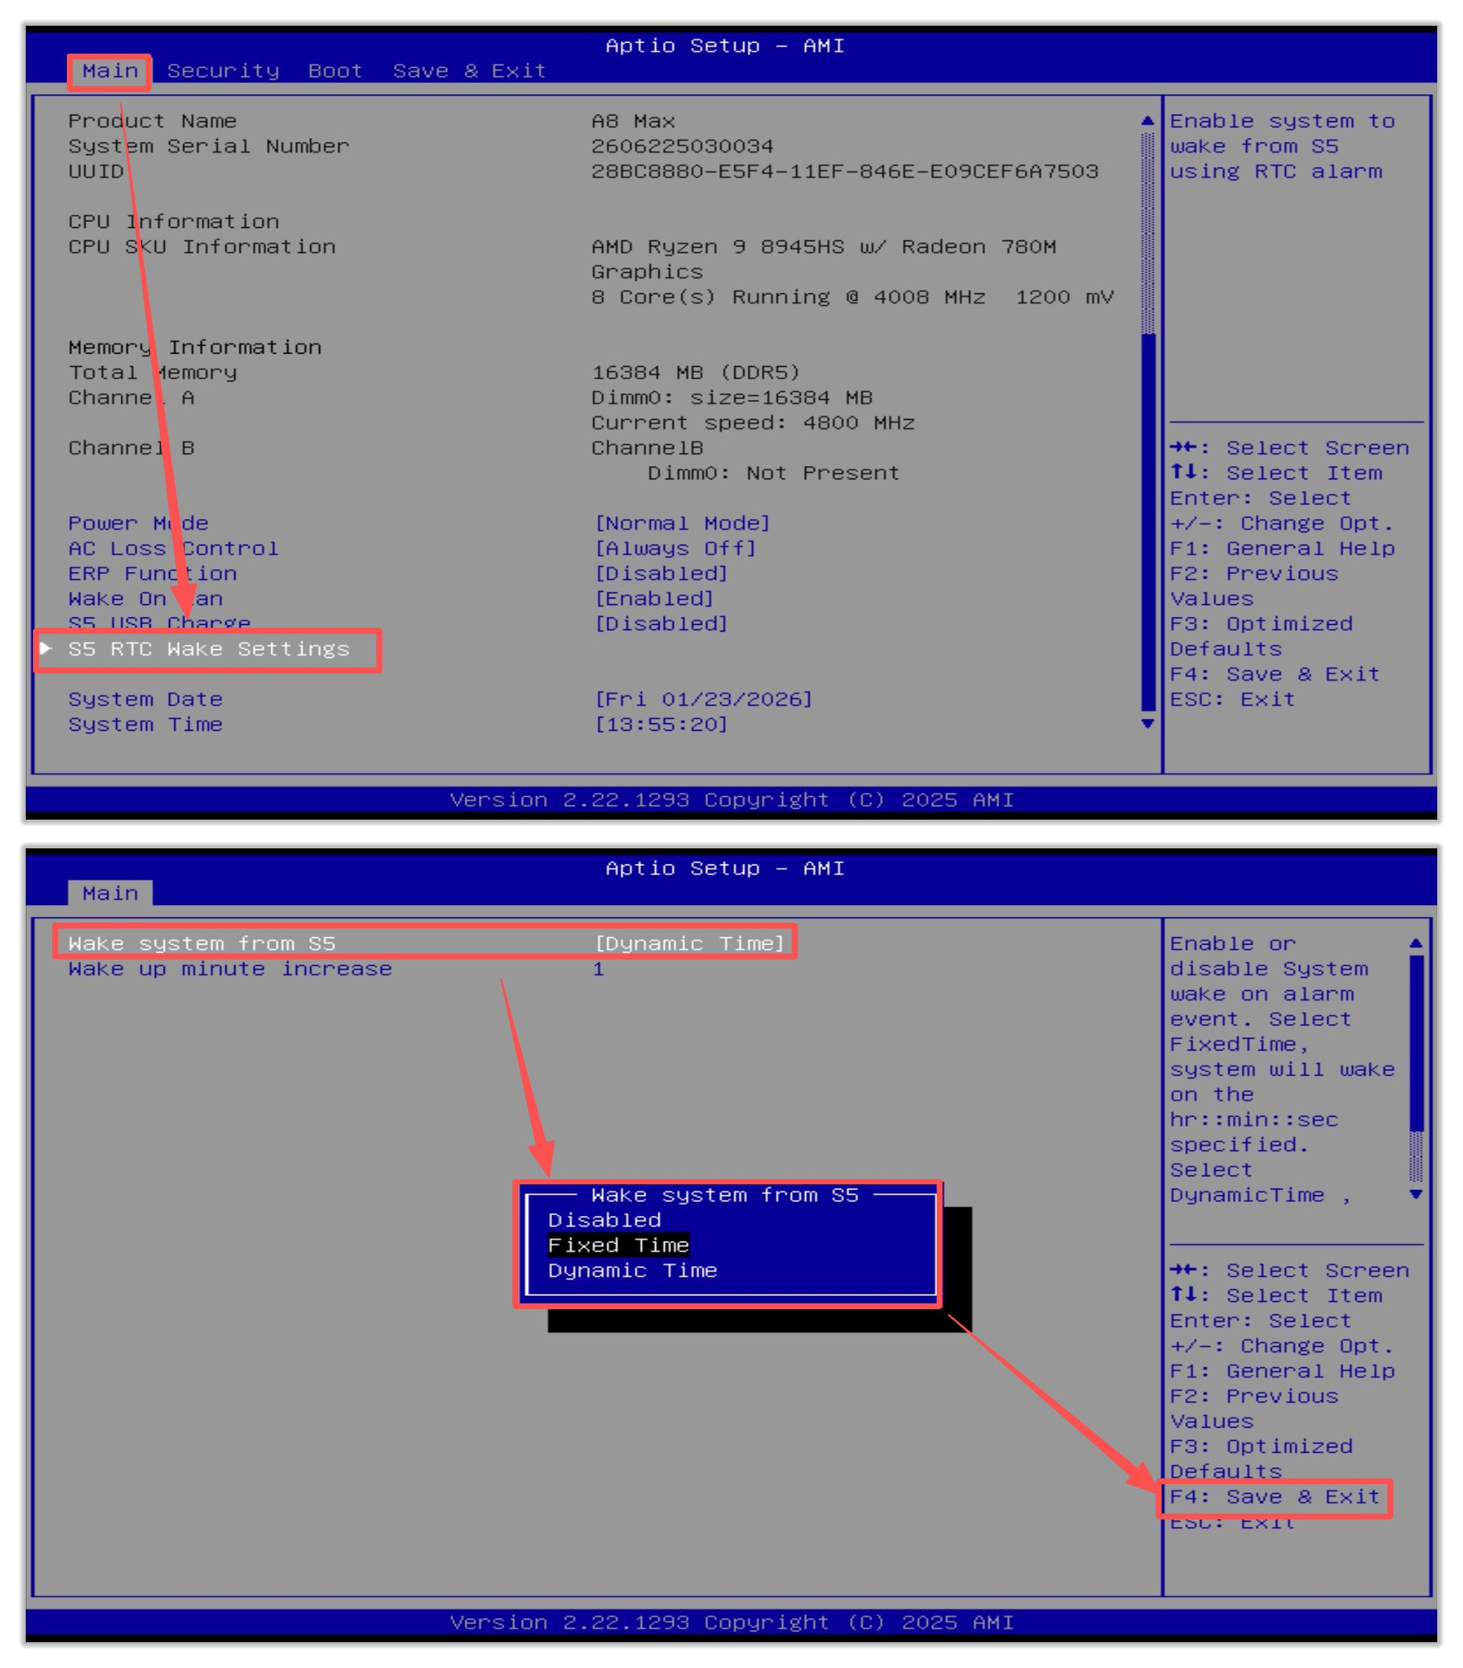Open AC Loss Control Always Off option

pyautogui.click(x=675, y=548)
